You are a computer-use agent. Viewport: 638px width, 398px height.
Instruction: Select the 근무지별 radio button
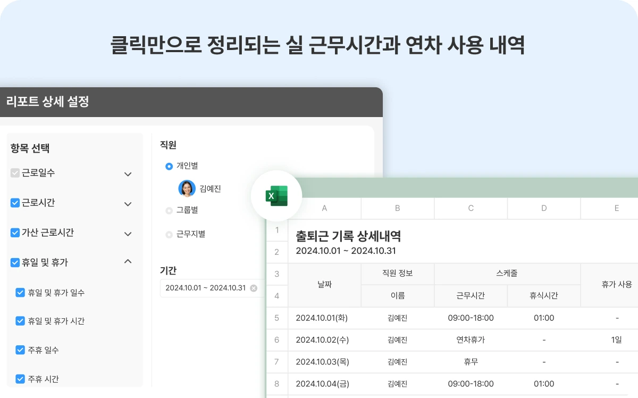169,234
